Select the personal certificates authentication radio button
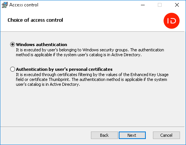Viewport: 186px width, 145px height. tap(12, 69)
